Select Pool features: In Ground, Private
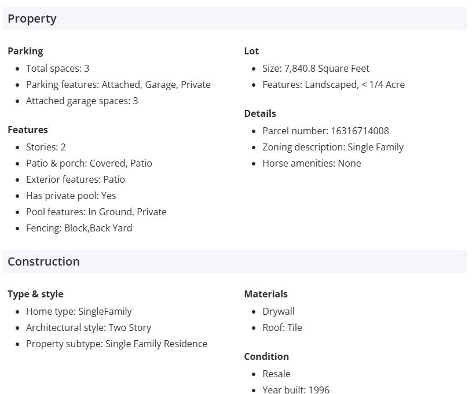 click(96, 212)
